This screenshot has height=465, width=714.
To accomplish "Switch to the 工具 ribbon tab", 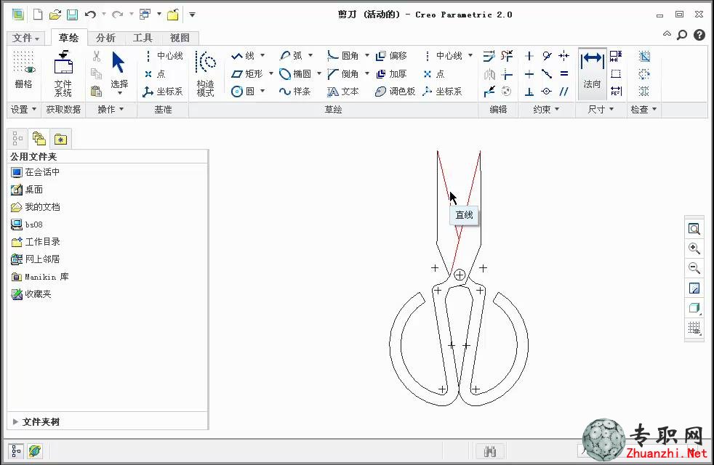I will (142, 38).
